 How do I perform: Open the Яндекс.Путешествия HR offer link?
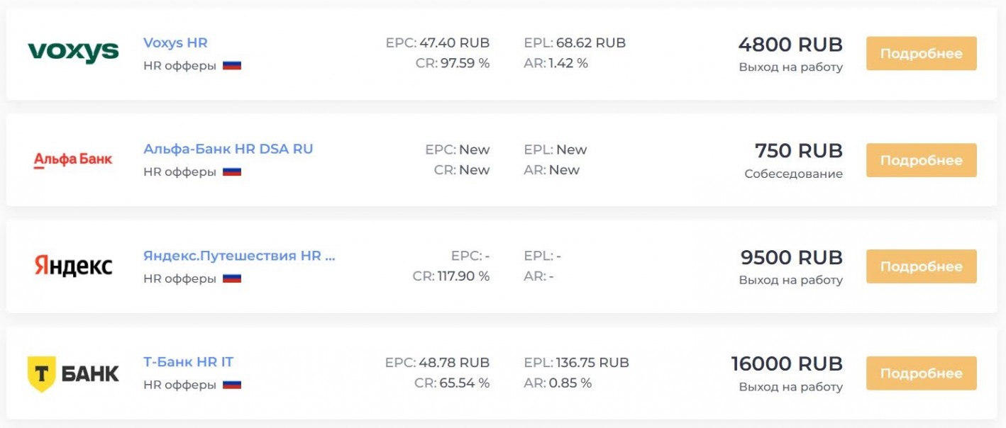[239, 256]
